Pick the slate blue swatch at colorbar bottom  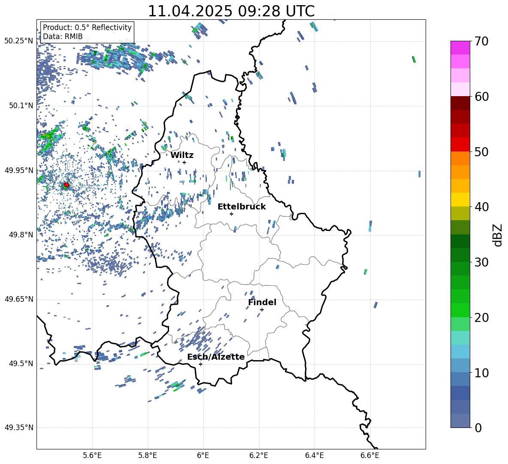pos(460,421)
